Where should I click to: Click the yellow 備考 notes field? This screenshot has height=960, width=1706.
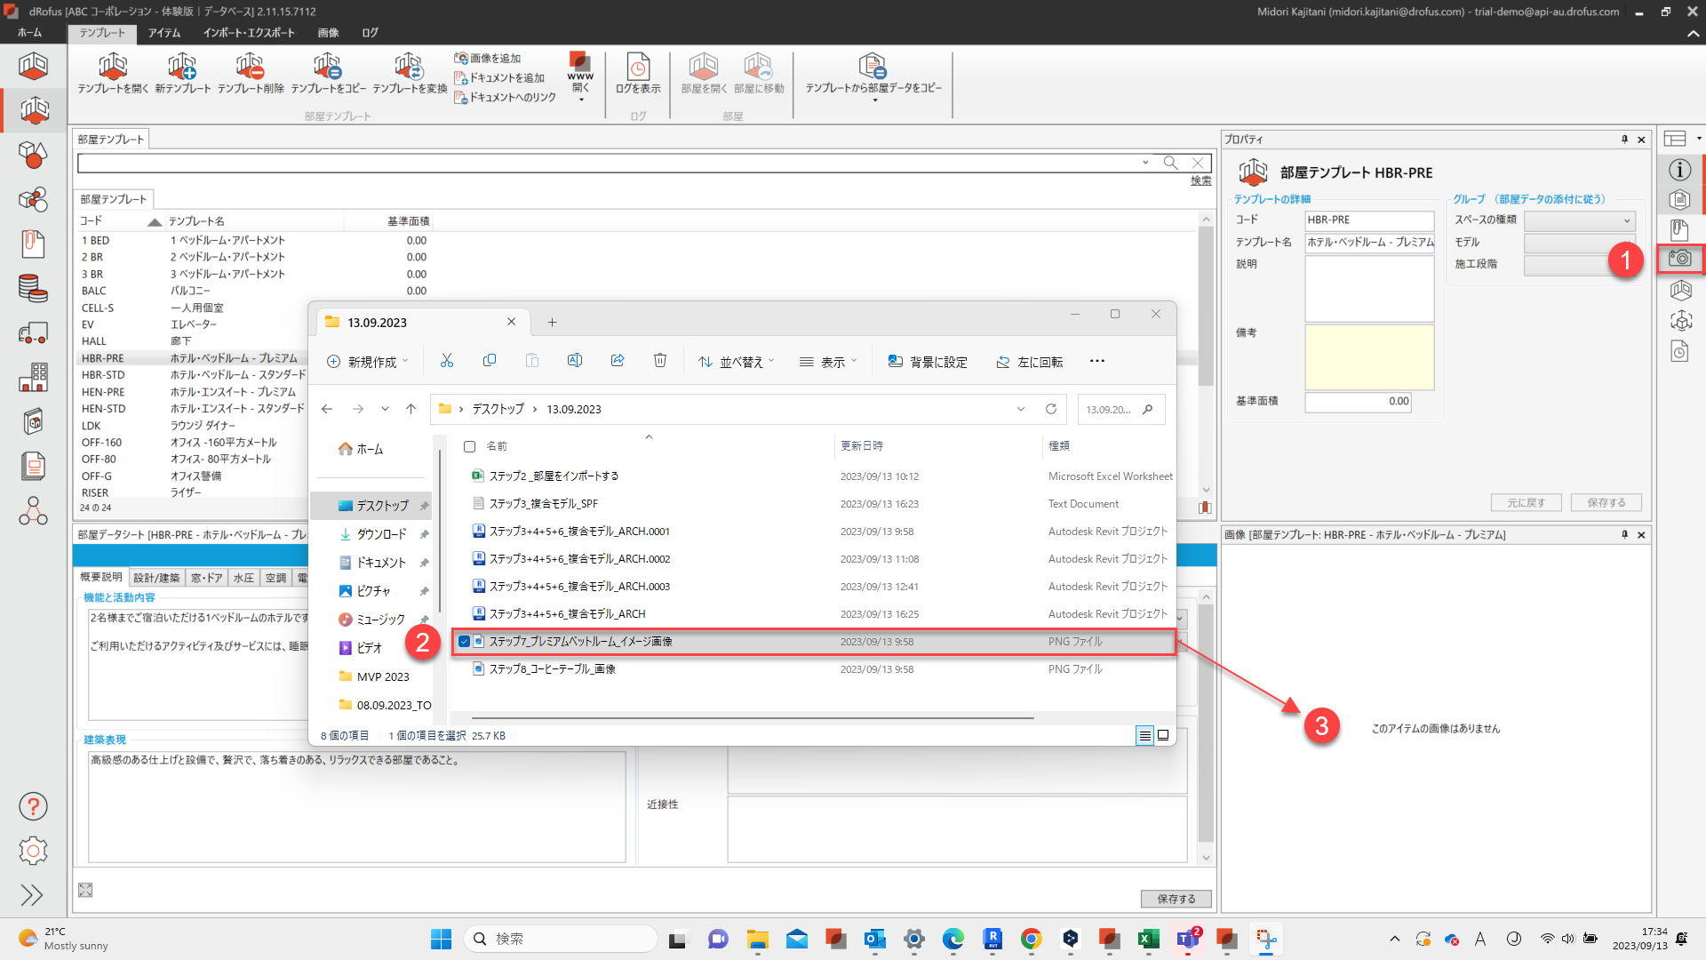click(1368, 356)
